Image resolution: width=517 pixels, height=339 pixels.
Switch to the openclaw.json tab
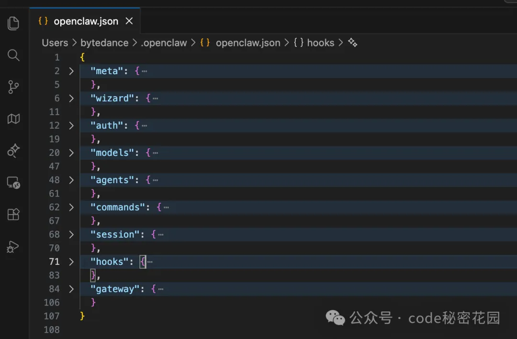coord(86,21)
